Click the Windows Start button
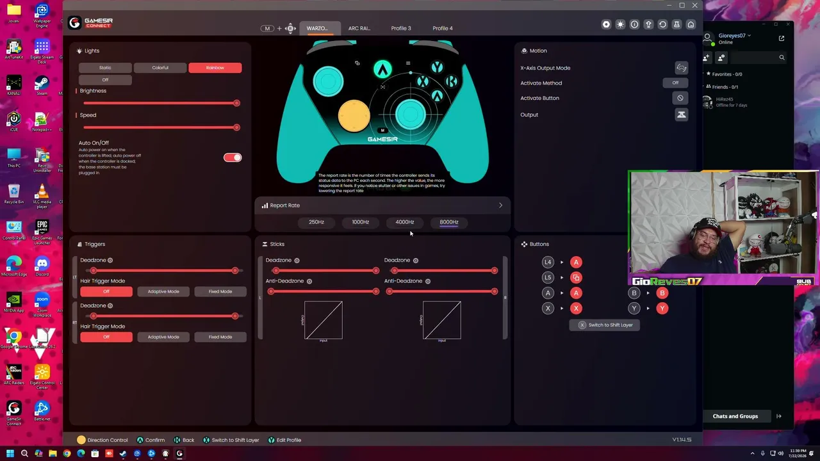This screenshot has width=820, height=461. click(10, 454)
